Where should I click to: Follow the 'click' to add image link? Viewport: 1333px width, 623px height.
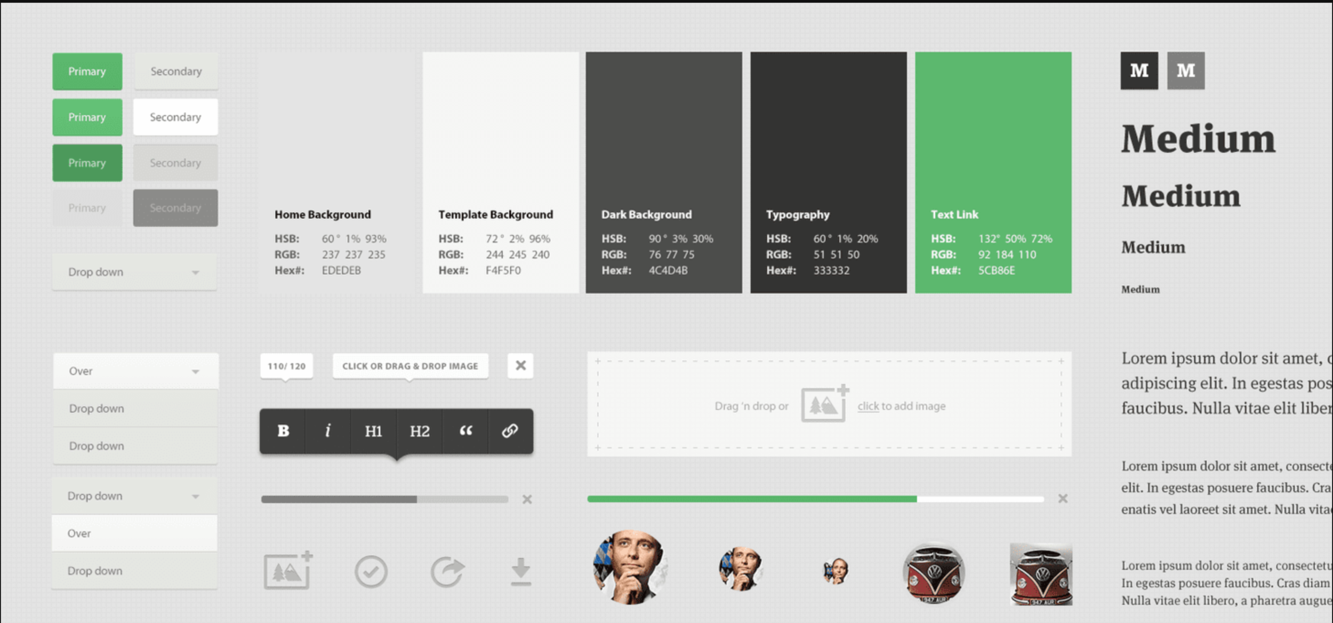point(868,406)
